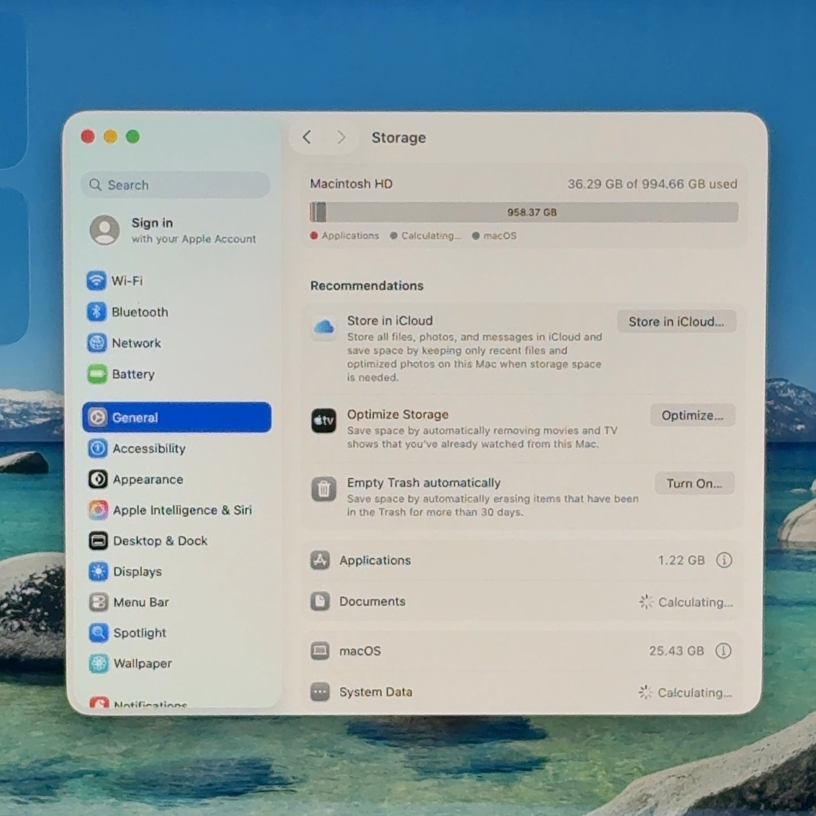Turn on Empty Trash automatically
Screen dimensions: 816x816
tap(694, 483)
